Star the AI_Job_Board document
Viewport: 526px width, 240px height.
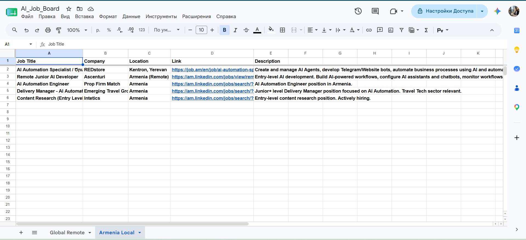point(69,9)
